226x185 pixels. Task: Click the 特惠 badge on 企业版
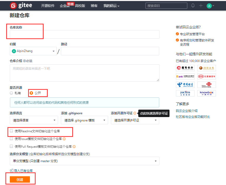(70, 4)
